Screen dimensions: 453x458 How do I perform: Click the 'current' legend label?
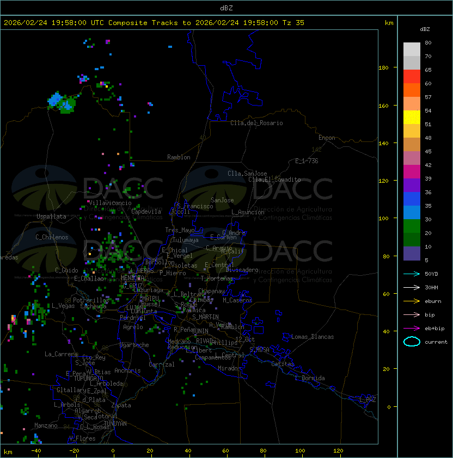click(436, 342)
